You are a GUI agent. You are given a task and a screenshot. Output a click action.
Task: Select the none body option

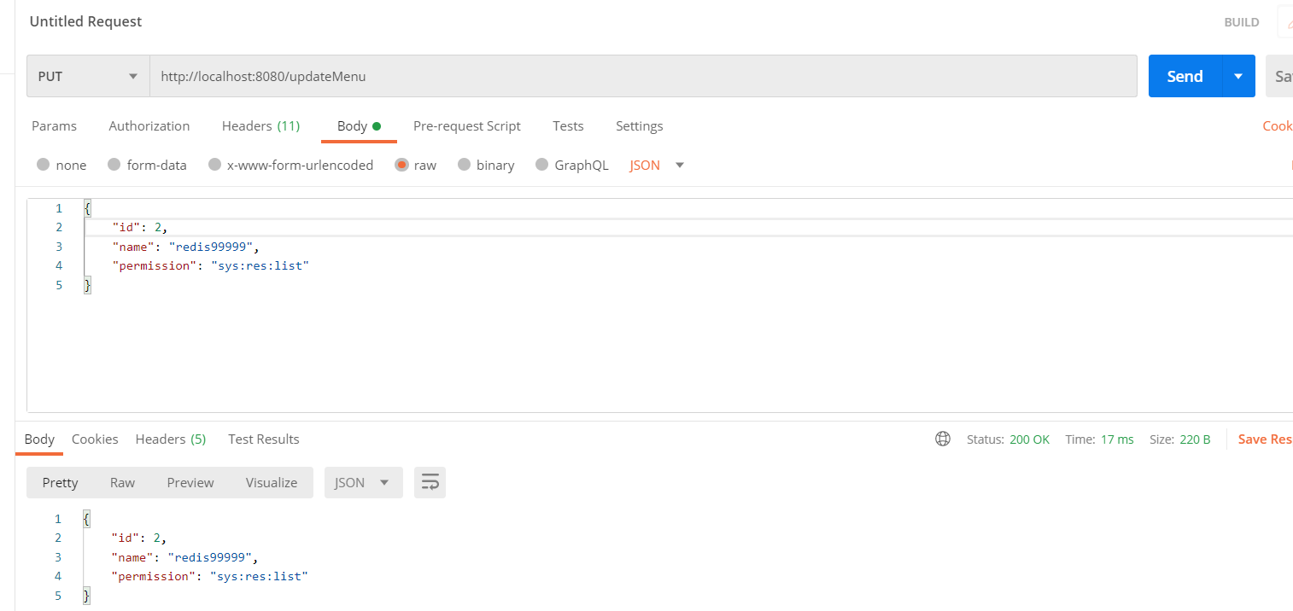tap(61, 165)
